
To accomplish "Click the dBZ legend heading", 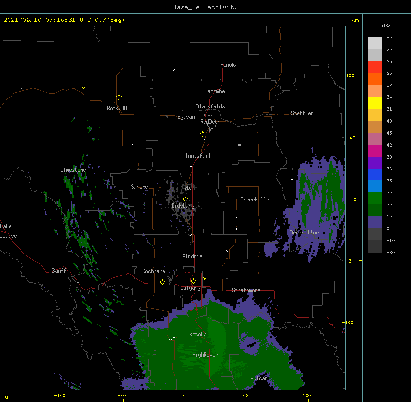I will pyautogui.click(x=386, y=26).
